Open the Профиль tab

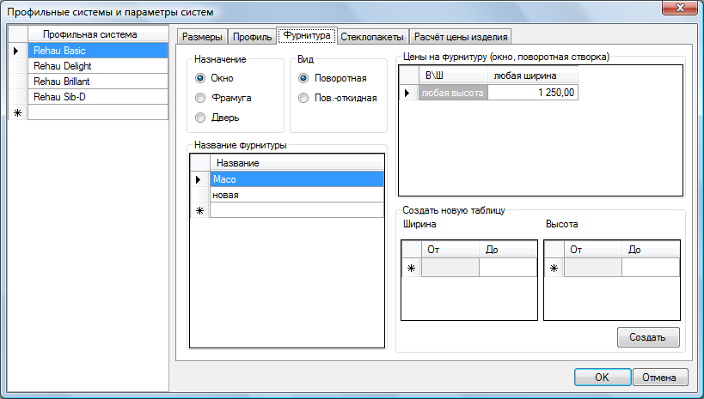[252, 37]
